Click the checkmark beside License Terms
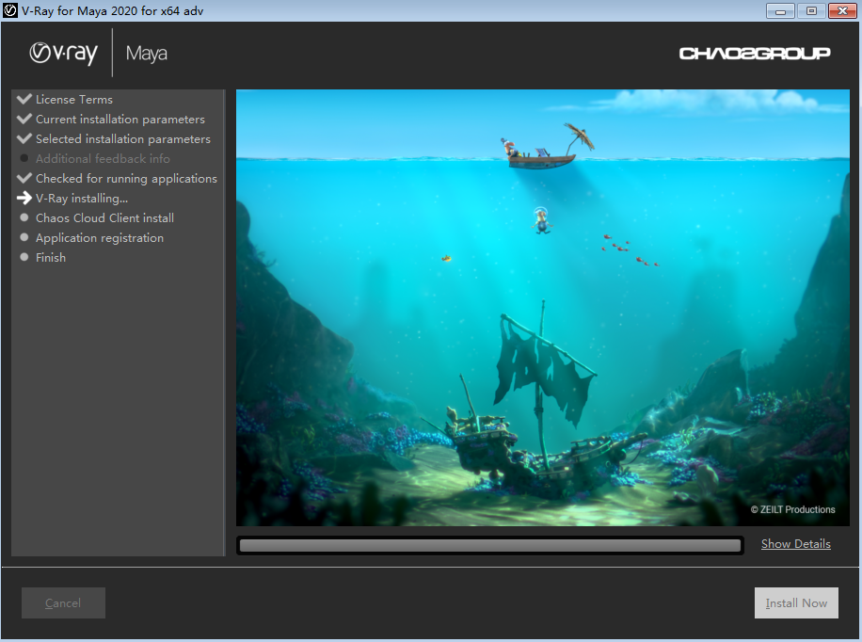Image resolution: width=862 pixels, height=642 pixels. pos(24,99)
